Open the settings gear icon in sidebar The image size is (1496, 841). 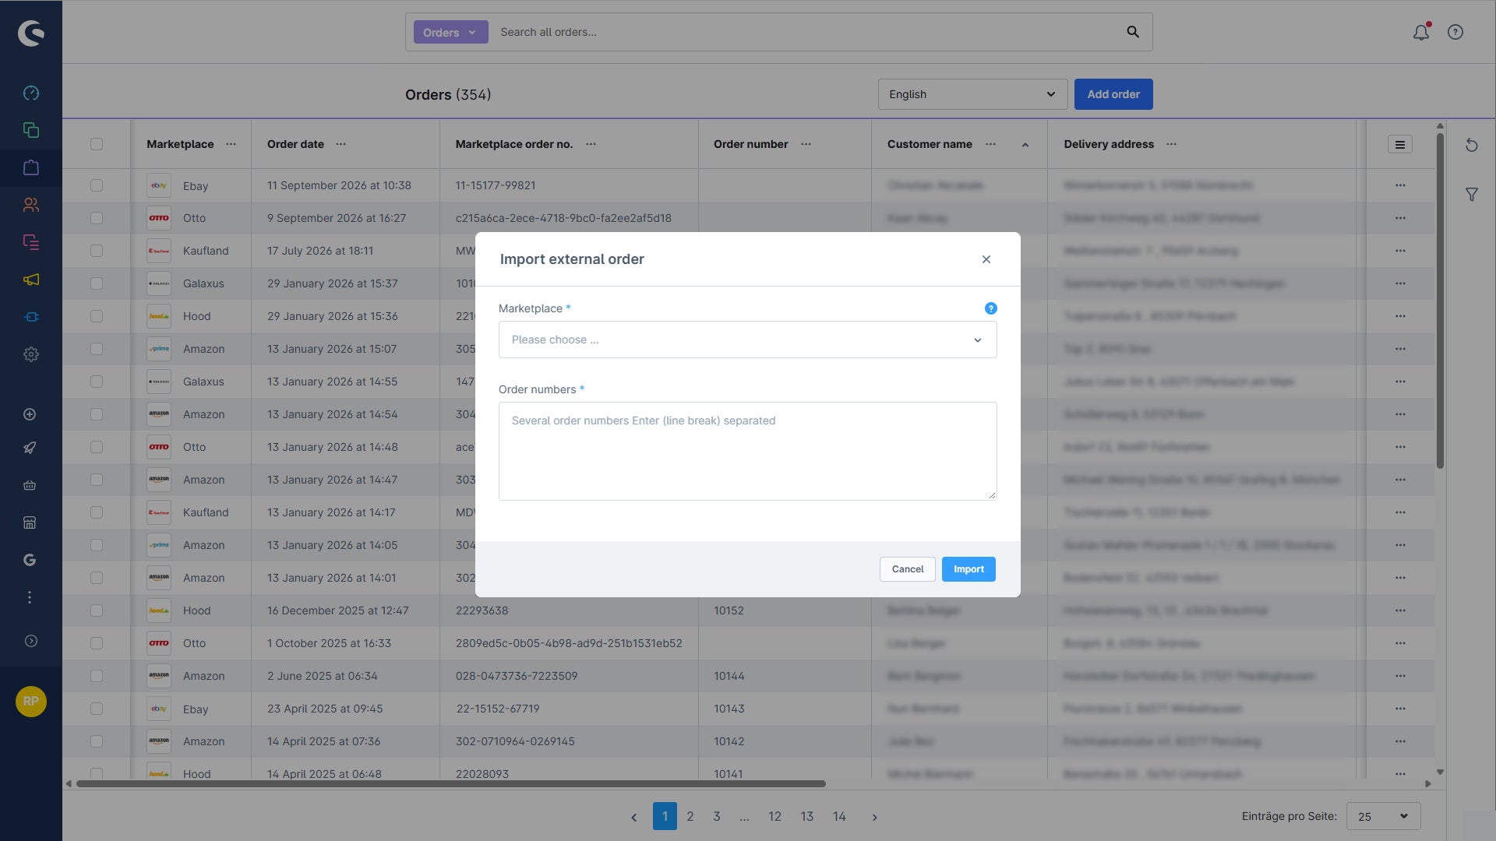pos(31,354)
